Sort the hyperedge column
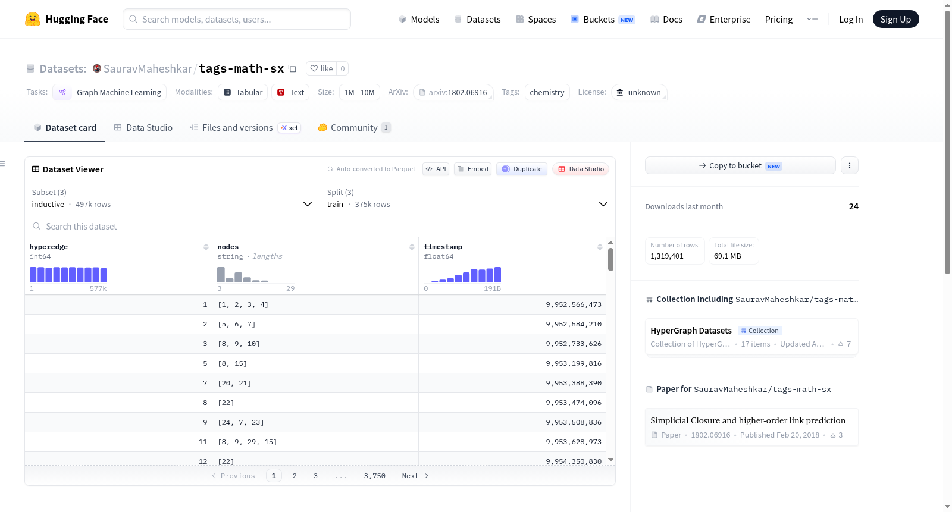The height and width of the screenshot is (512, 952). 206,247
